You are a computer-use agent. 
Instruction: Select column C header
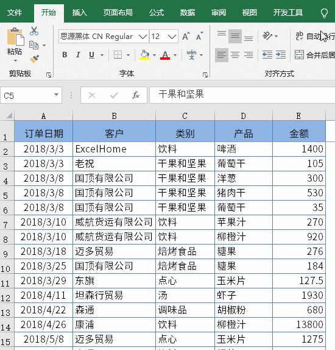185,116
